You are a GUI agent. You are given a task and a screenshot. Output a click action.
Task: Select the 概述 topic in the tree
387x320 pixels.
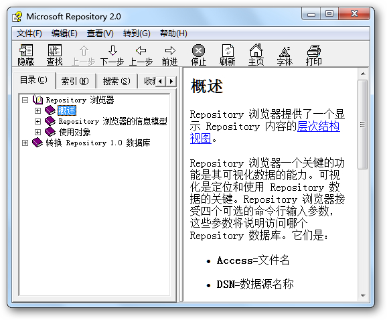coord(67,110)
